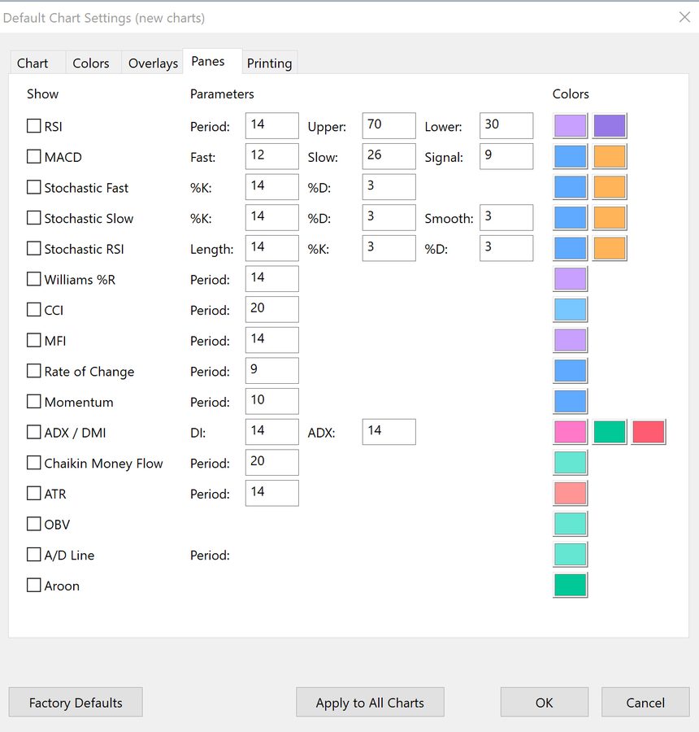Click the ATR Period field
The height and width of the screenshot is (732, 699).
click(272, 493)
